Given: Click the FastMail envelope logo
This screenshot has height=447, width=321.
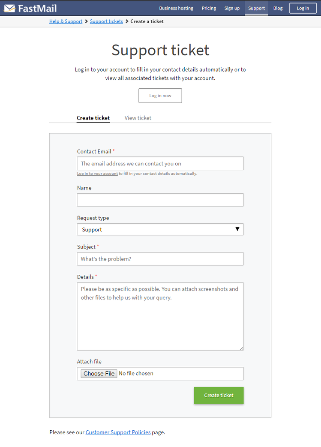Looking at the screenshot, I should point(9,8).
